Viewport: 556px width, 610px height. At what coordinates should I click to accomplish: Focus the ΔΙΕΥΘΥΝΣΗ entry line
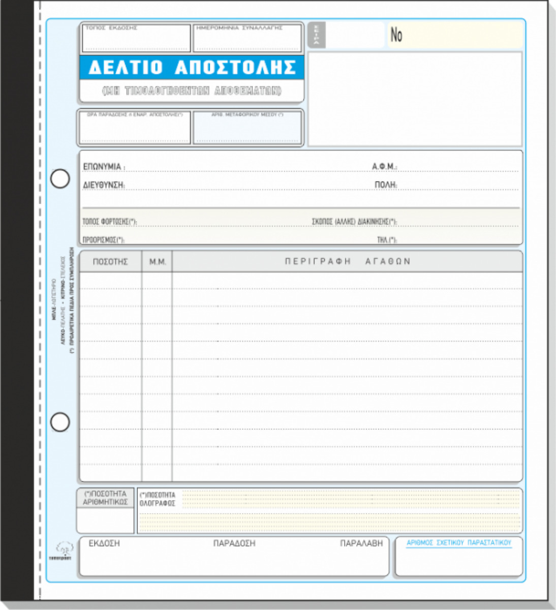[244, 186]
